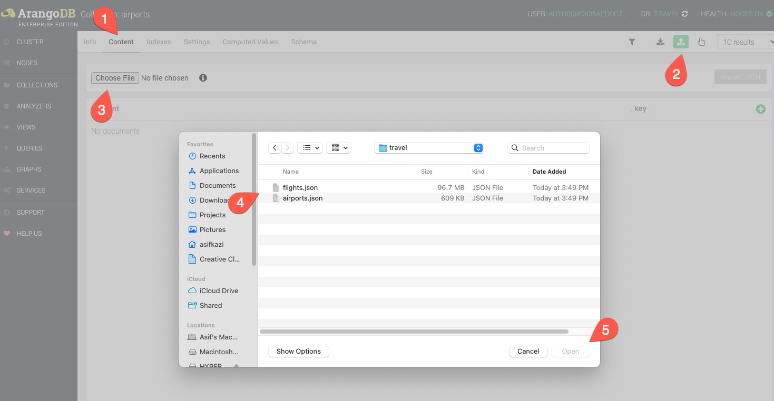Click the _key column header
774x401 pixels.
pos(638,108)
